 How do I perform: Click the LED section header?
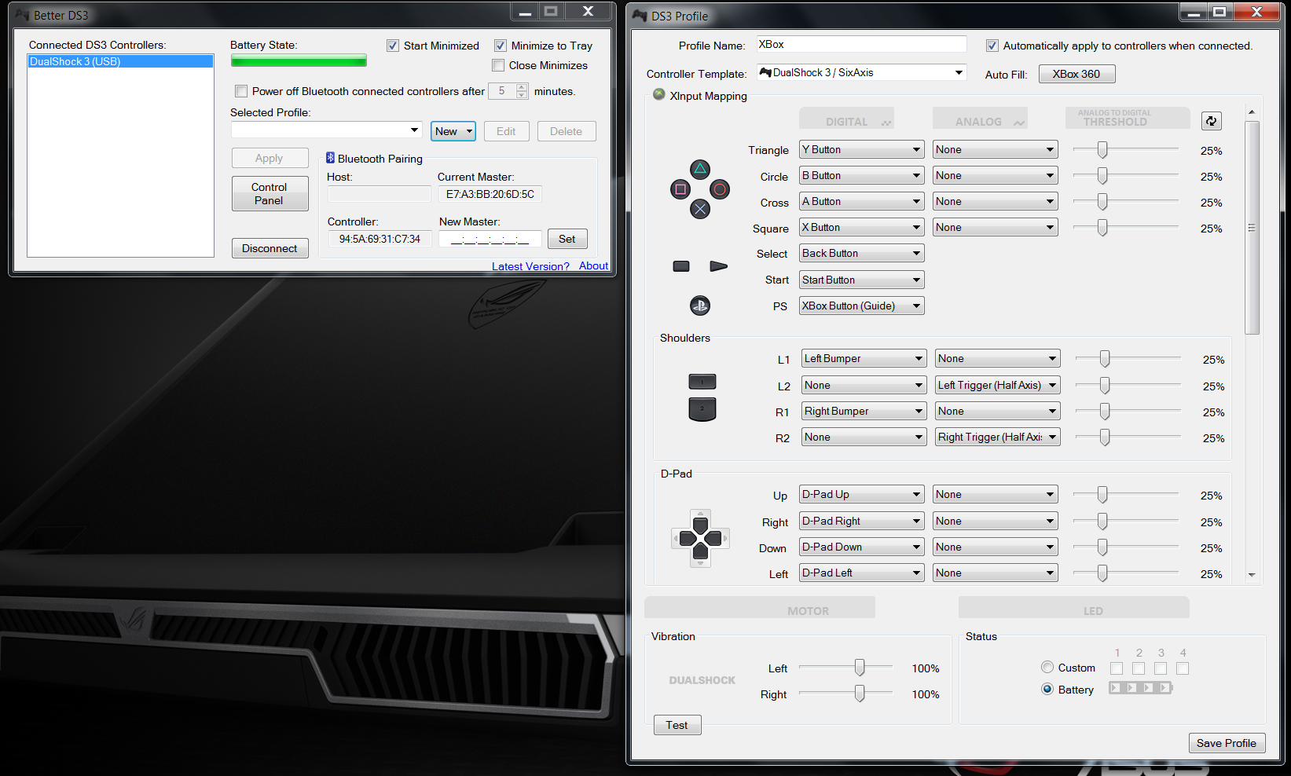[x=1073, y=607]
